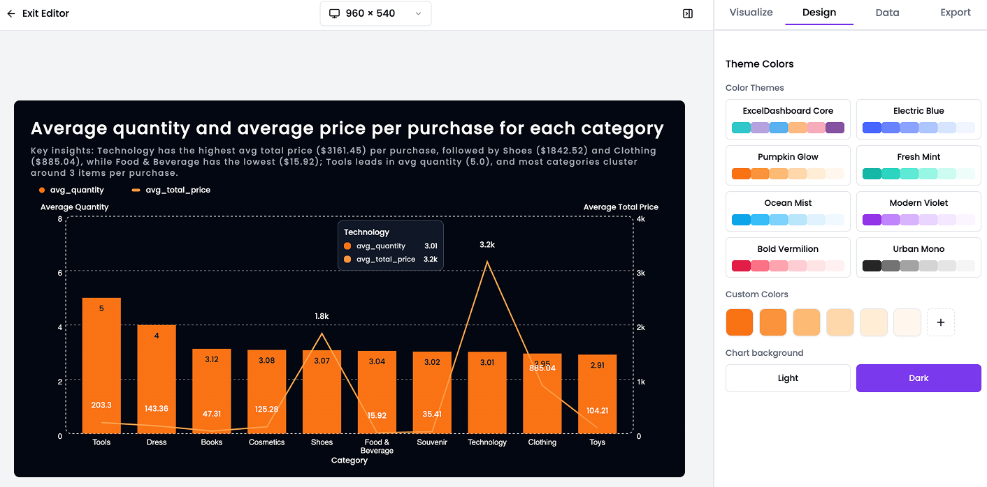Select the currently active Design tab
The height and width of the screenshot is (487, 987).
[x=819, y=13]
